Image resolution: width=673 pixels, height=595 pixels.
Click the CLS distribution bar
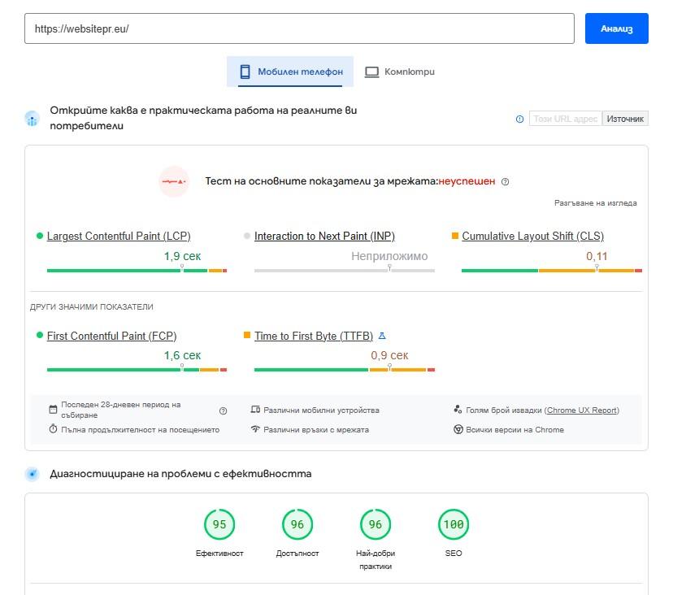(552, 271)
